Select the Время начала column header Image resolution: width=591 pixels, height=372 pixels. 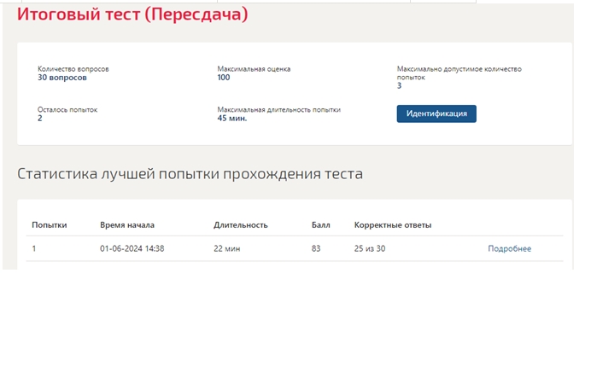pyautogui.click(x=127, y=225)
